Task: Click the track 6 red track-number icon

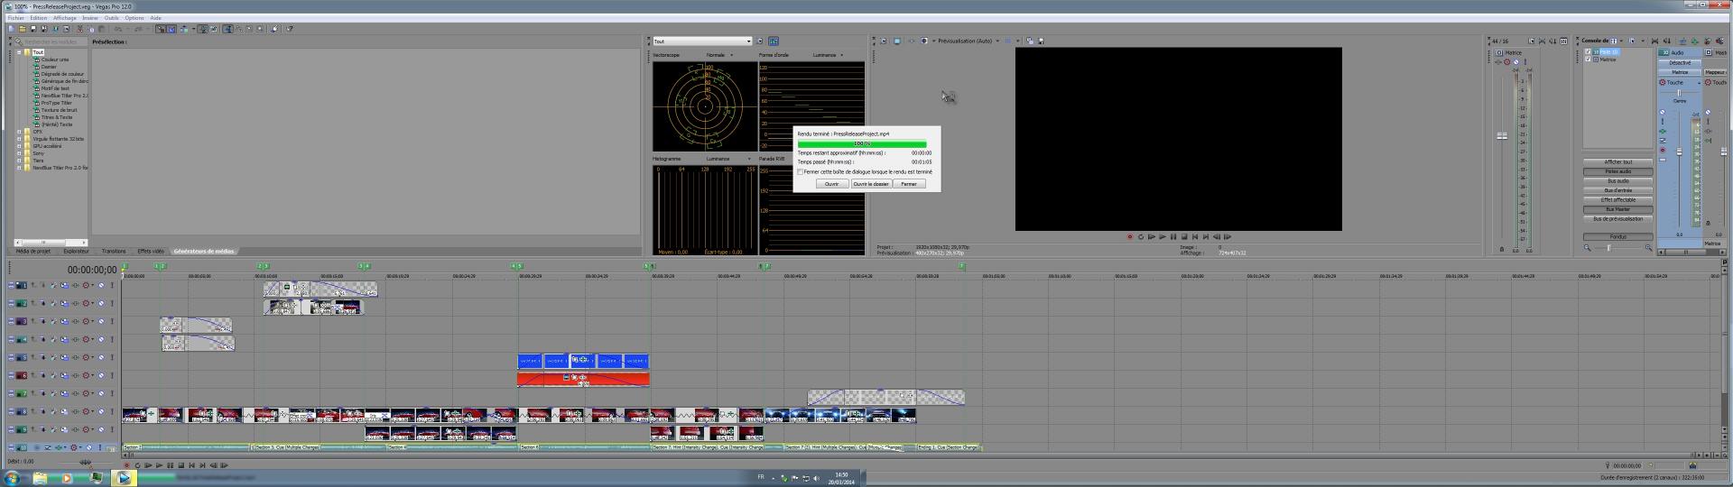Action: tap(22, 376)
